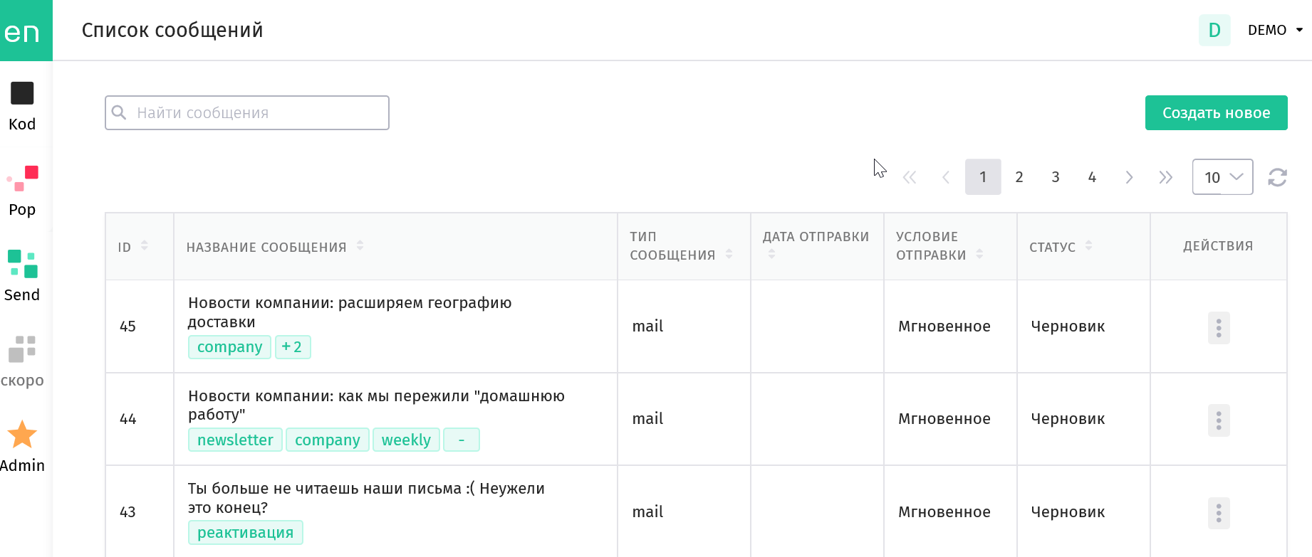Go to first page of results
1312x557 pixels.
[x=910, y=177]
